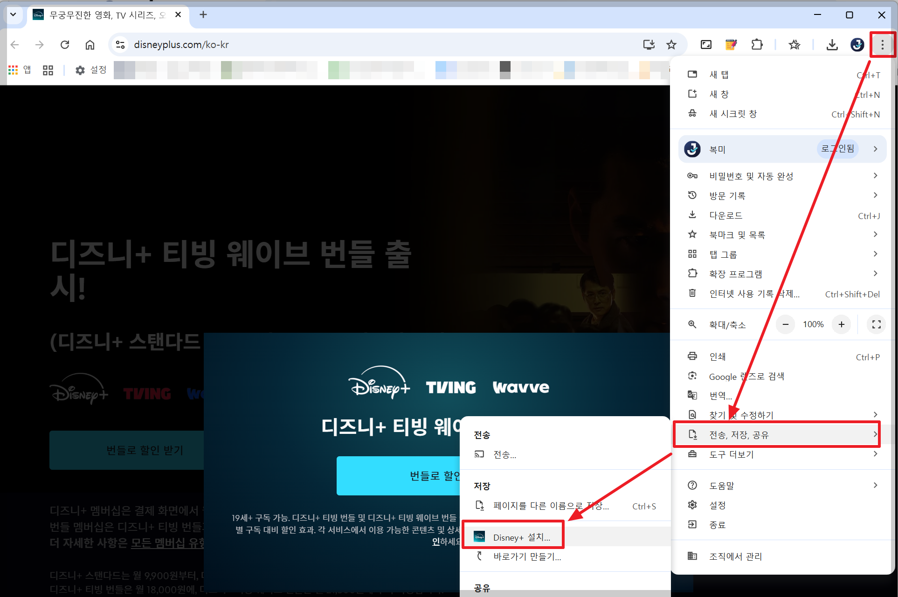Open the extensions puzzle icon
The height and width of the screenshot is (597, 898).
click(x=757, y=45)
